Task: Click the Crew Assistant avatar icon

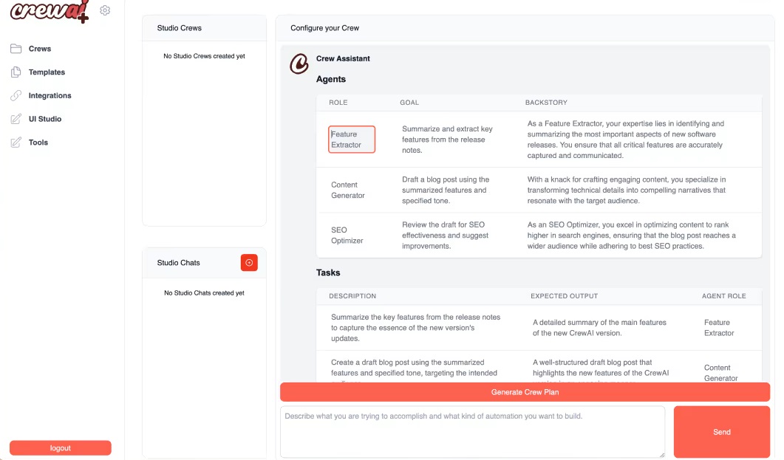Action: pos(299,64)
